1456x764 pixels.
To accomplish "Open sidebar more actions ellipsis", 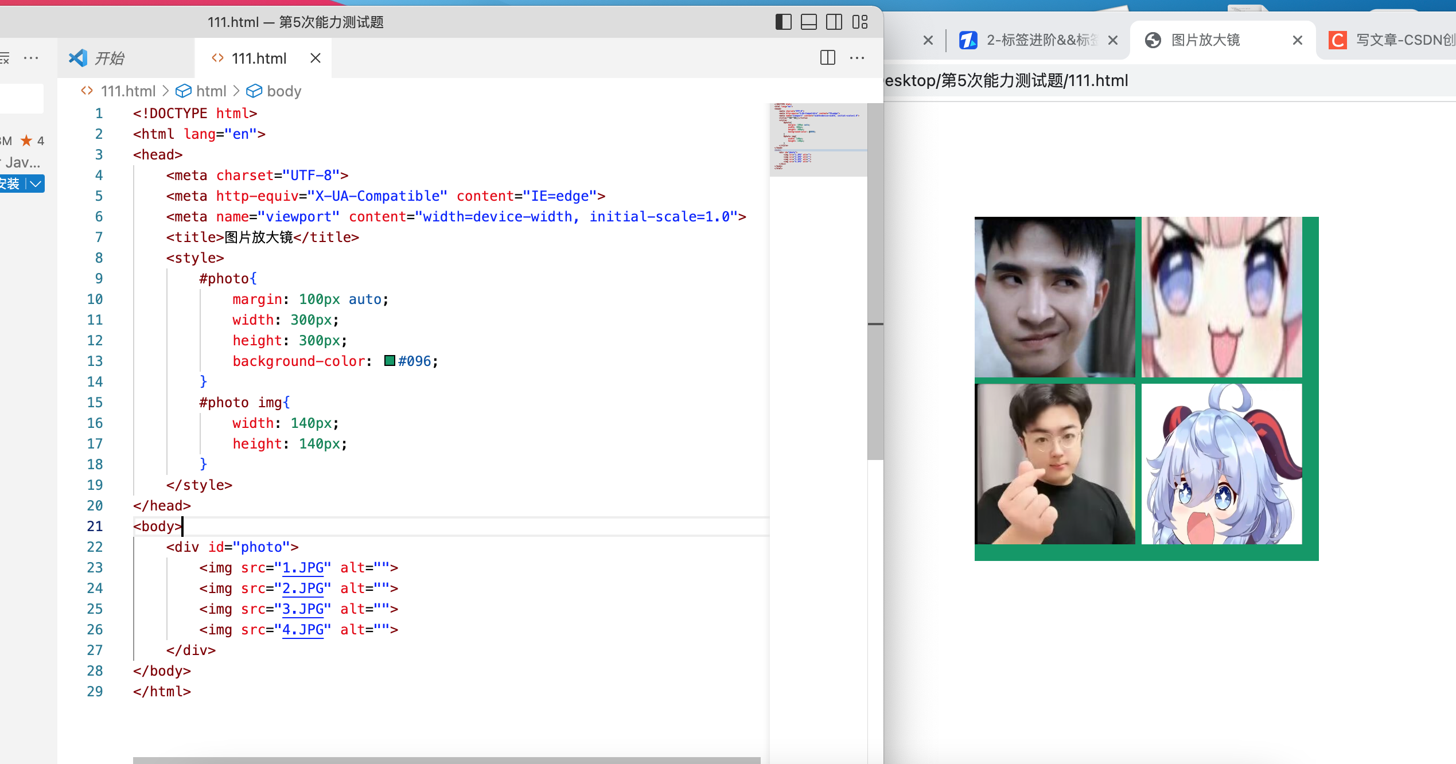I will (x=31, y=57).
